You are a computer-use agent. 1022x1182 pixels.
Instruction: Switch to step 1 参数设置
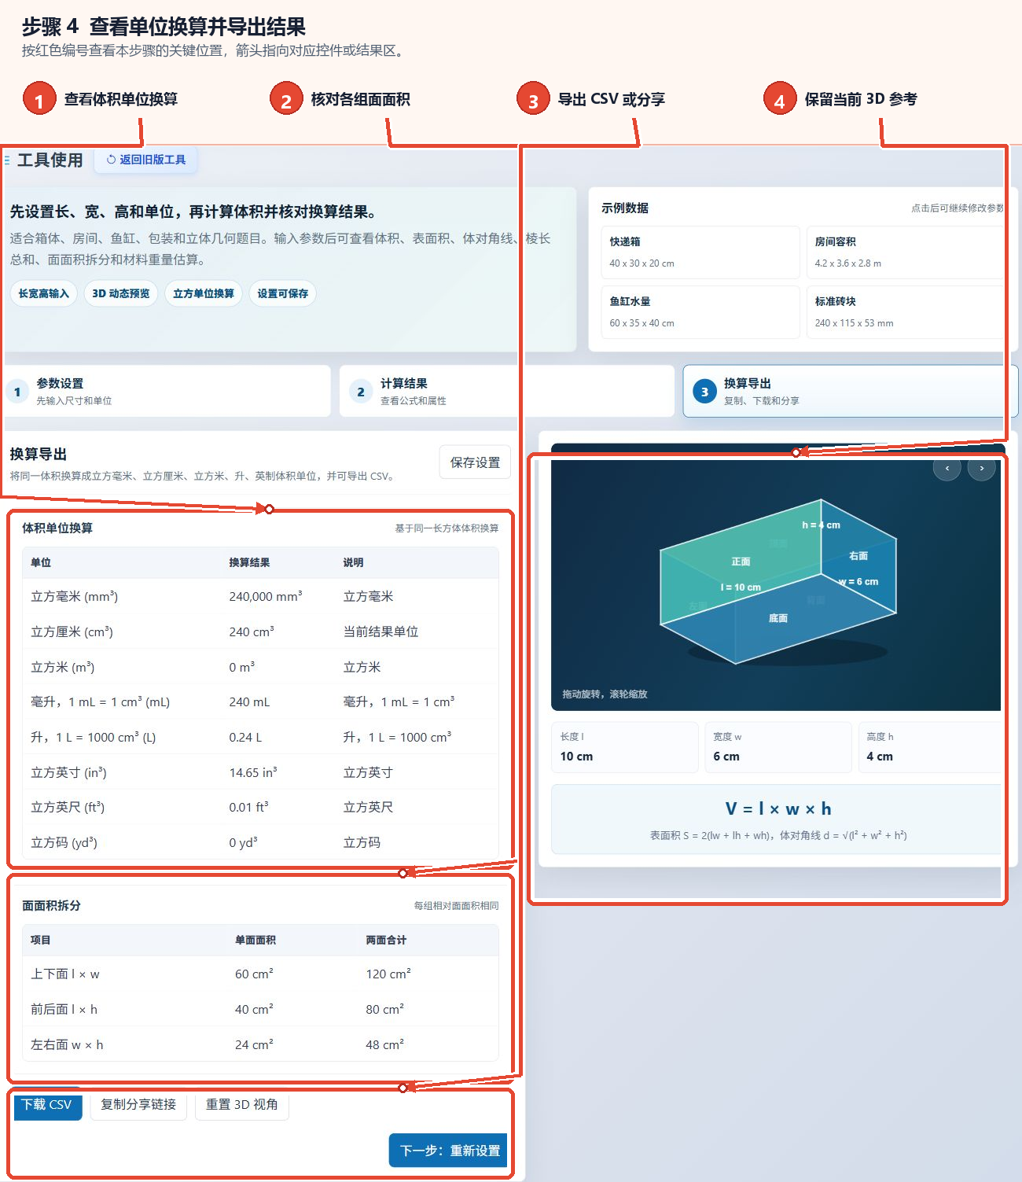point(167,391)
